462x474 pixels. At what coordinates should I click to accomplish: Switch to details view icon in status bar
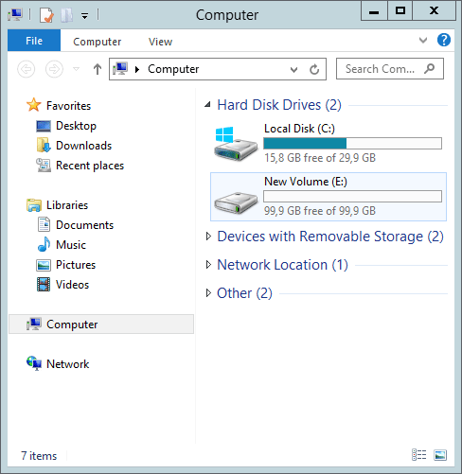tap(419, 455)
